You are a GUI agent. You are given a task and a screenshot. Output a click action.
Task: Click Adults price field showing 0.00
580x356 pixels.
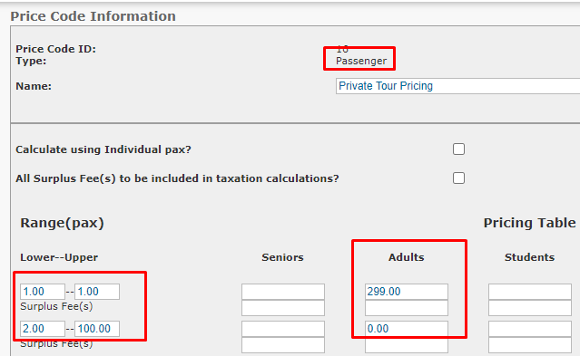coord(406,329)
